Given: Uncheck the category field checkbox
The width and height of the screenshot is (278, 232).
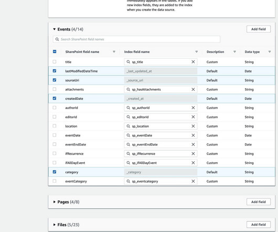Looking at the screenshot, I should pyautogui.click(x=55, y=172).
